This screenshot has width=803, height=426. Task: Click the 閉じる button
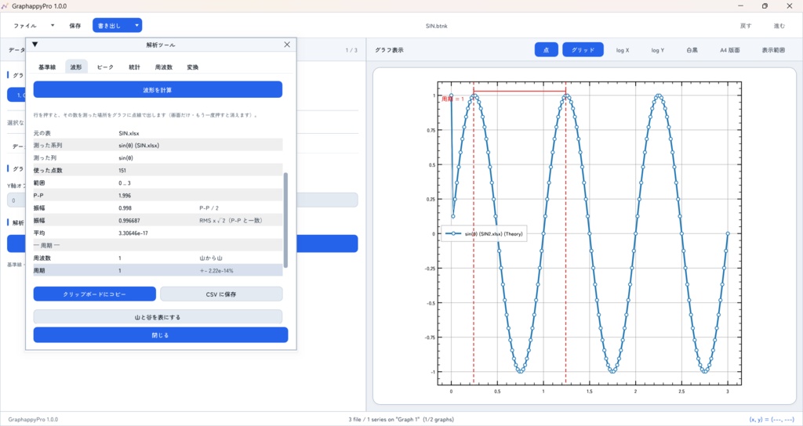[x=160, y=335]
